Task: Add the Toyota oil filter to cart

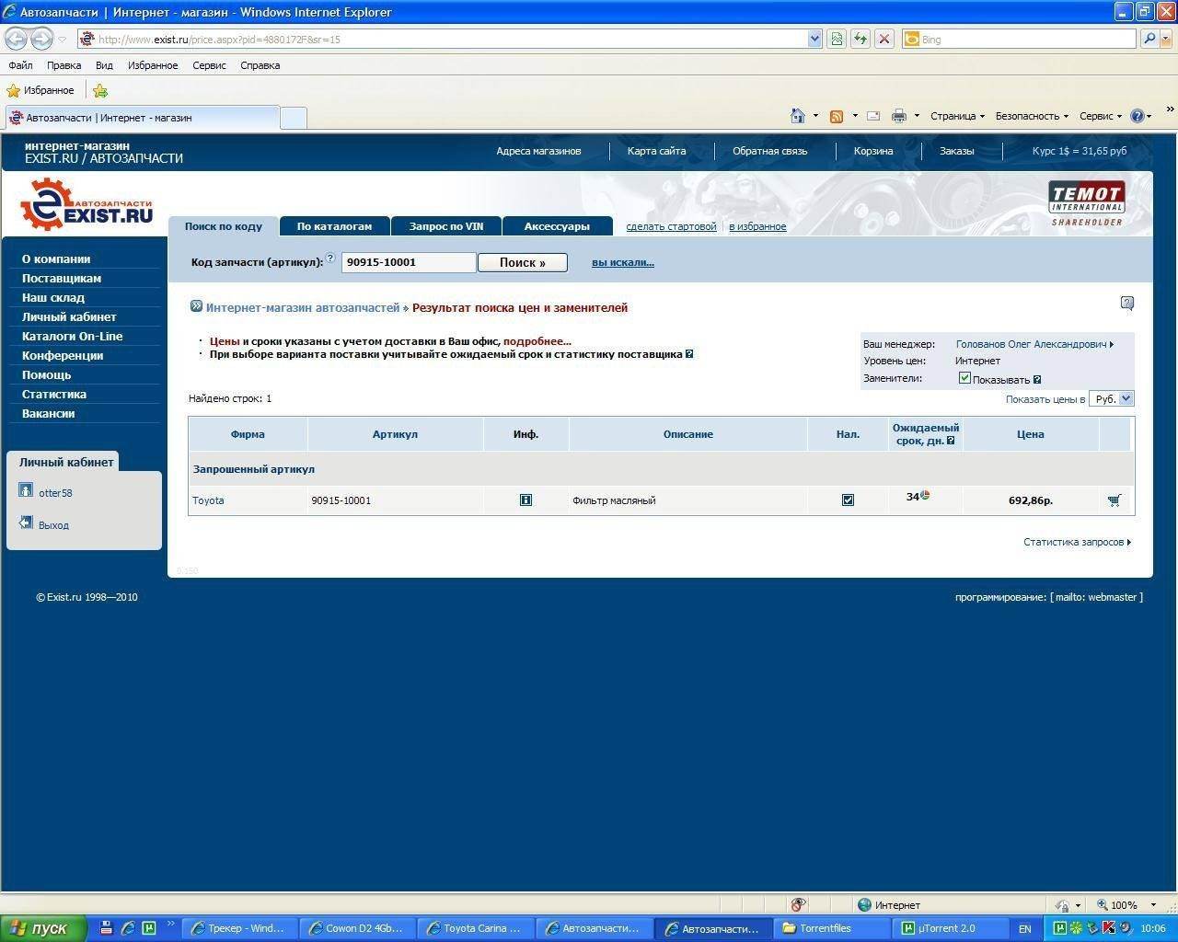Action: point(1114,500)
